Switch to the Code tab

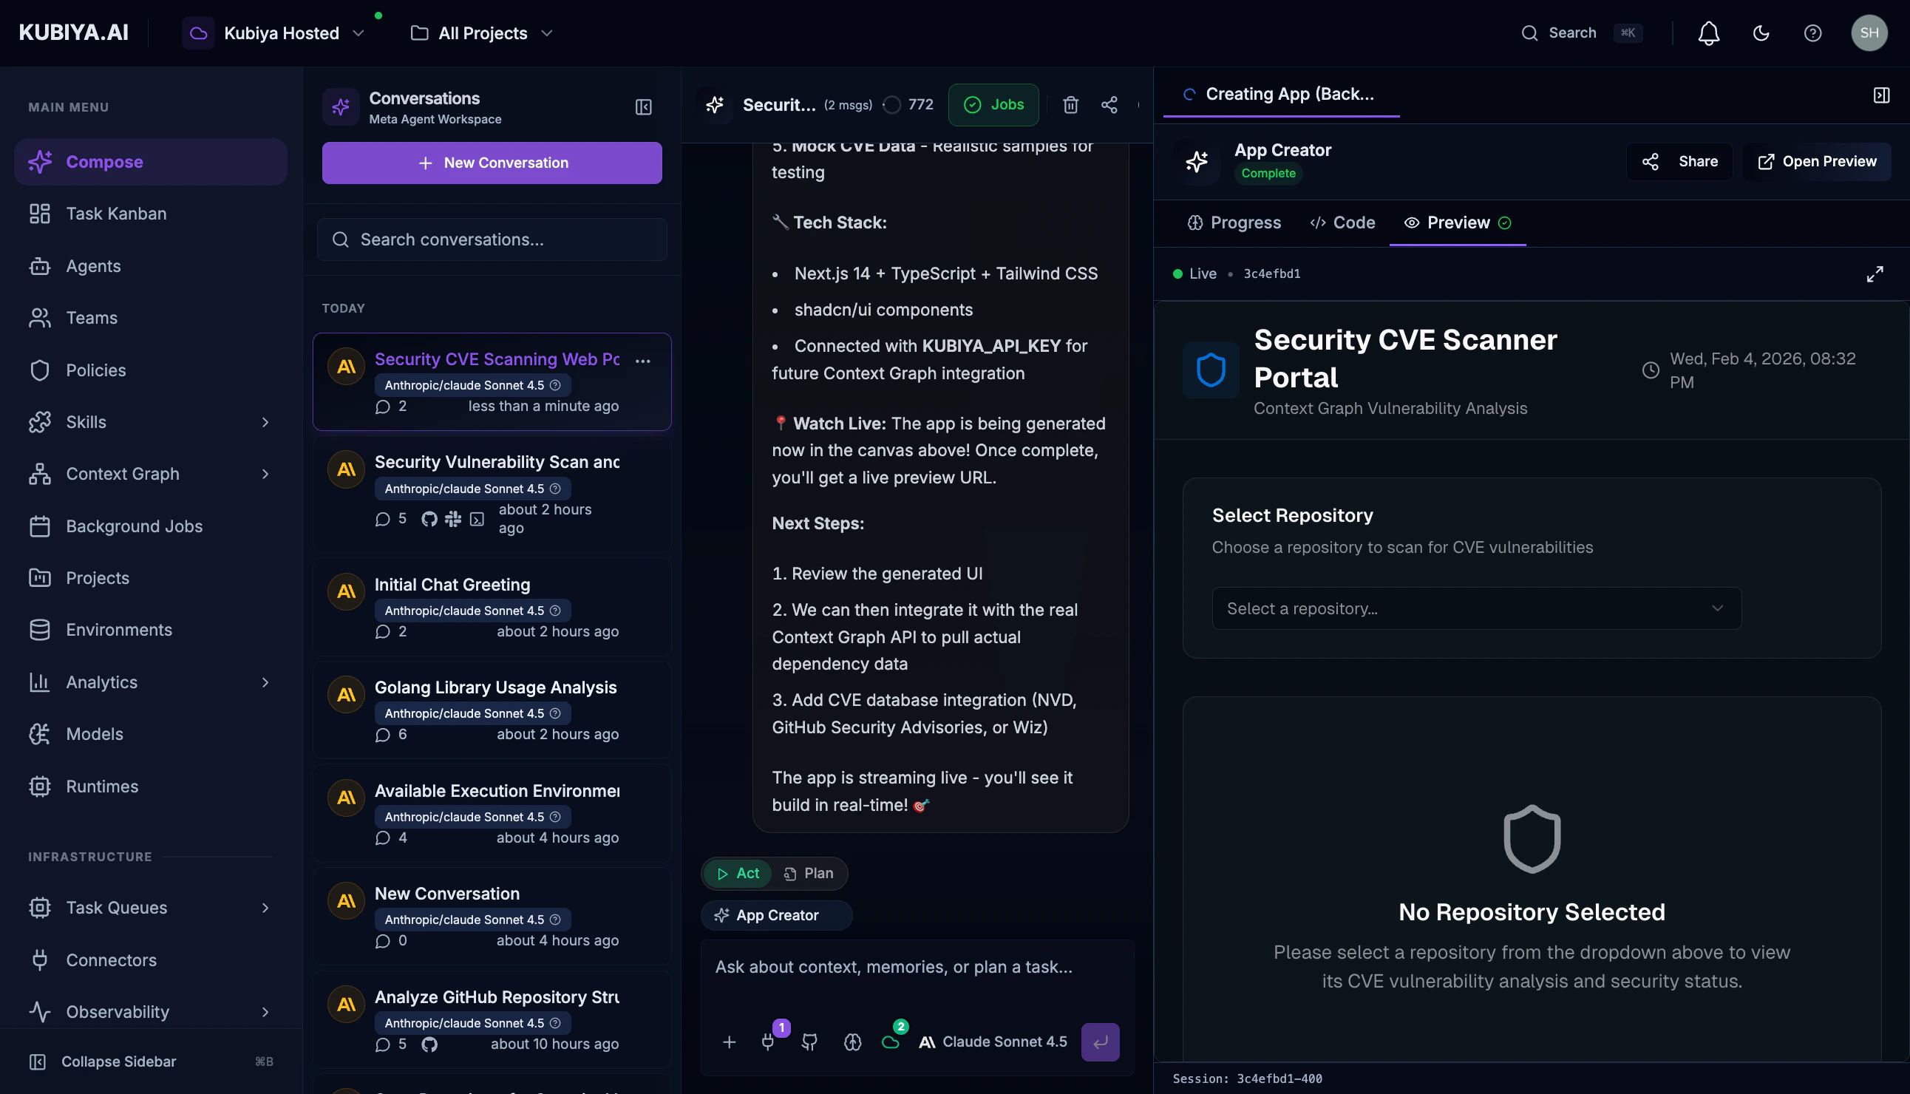pyautogui.click(x=1342, y=222)
